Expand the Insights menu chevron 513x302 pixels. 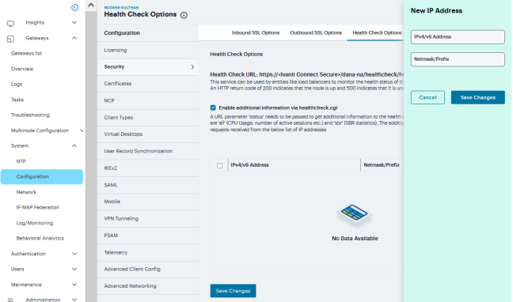[x=74, y=23]
